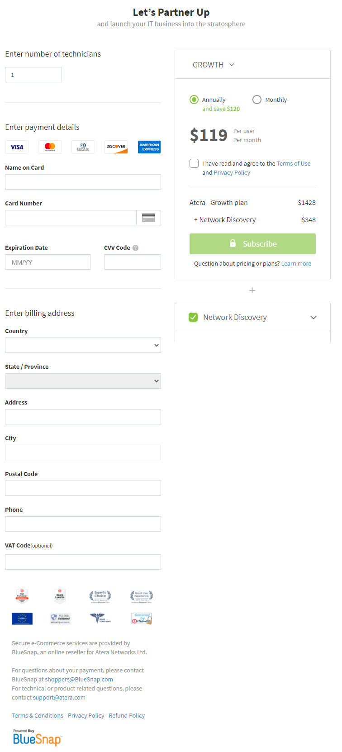
Task: Click the Discover card logo
Action: pos(116,147)
